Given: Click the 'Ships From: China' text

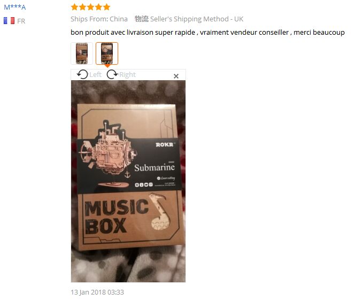Looking at the screenshot, I should tap(99, 19).
